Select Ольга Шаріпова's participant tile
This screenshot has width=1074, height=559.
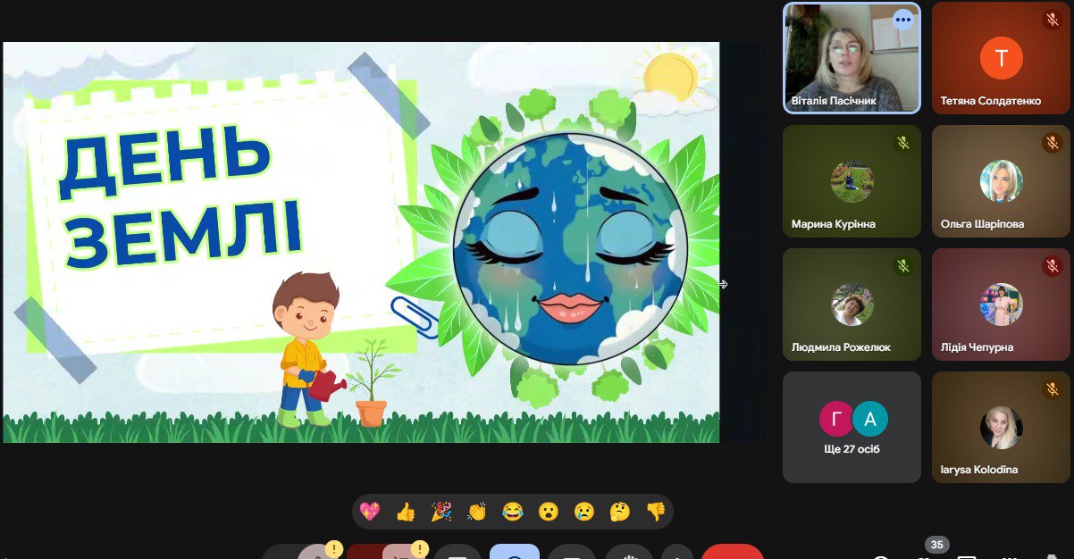coord(1001,181)
